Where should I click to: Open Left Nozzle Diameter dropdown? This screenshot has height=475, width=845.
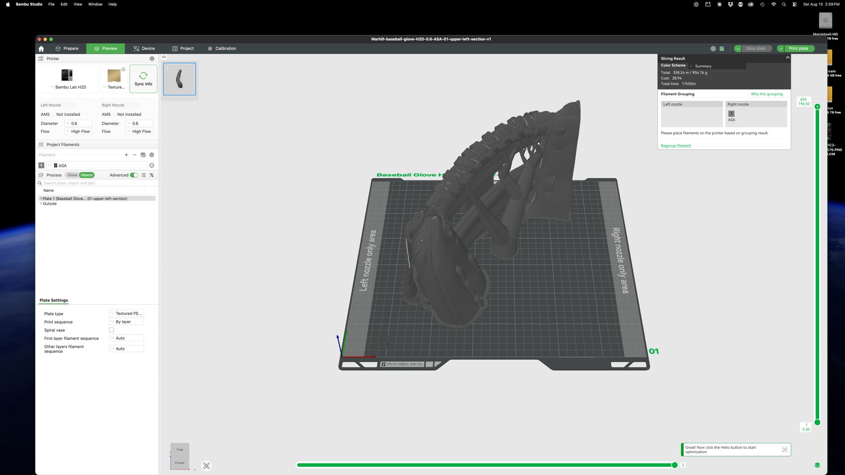click(x=78, y=123)
